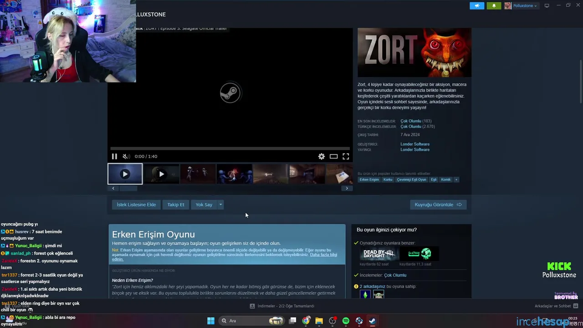Click release date 7 Ara 2024
Viewport: 583px width, 328px height.
point(410,135)
